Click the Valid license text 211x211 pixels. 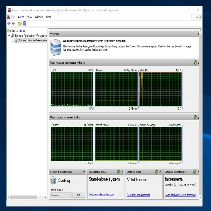click(137, 180)
